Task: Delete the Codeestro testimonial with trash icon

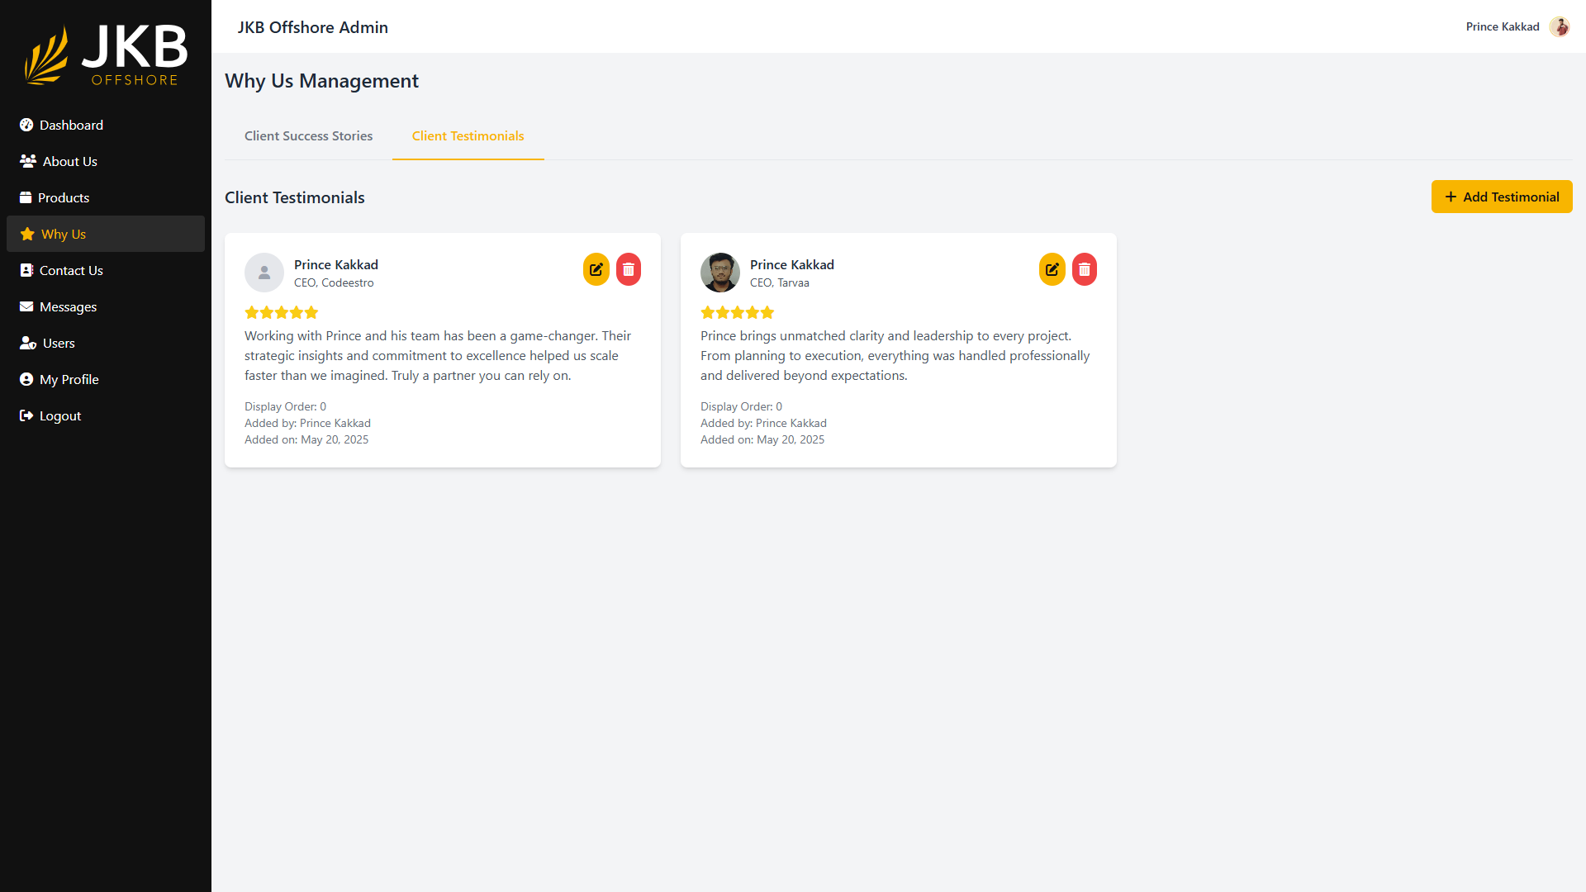Action: (x=629, y=269)
